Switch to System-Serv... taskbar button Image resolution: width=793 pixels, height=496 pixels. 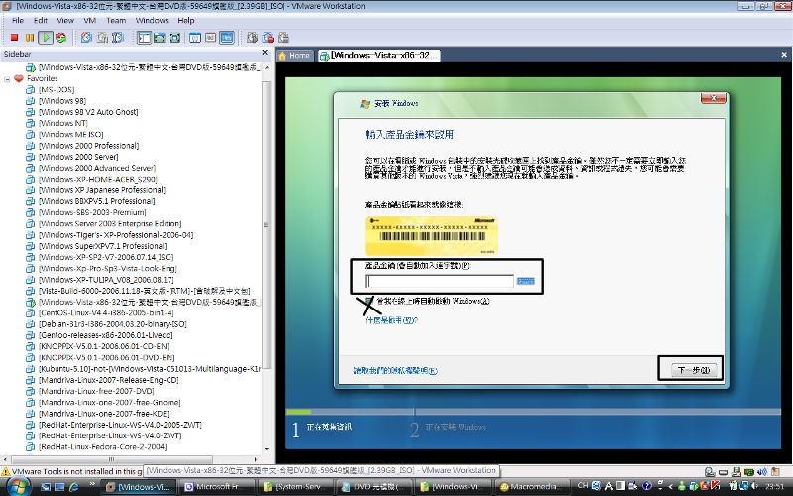298,487
